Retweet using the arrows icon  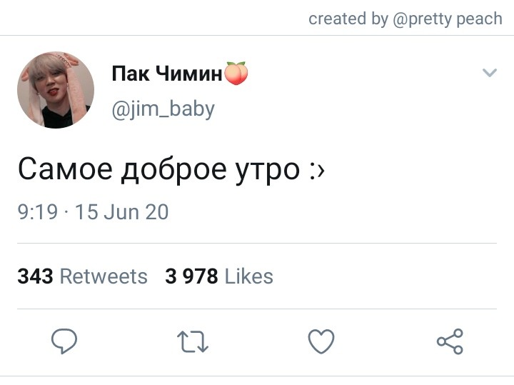click(x=193, y=341)
